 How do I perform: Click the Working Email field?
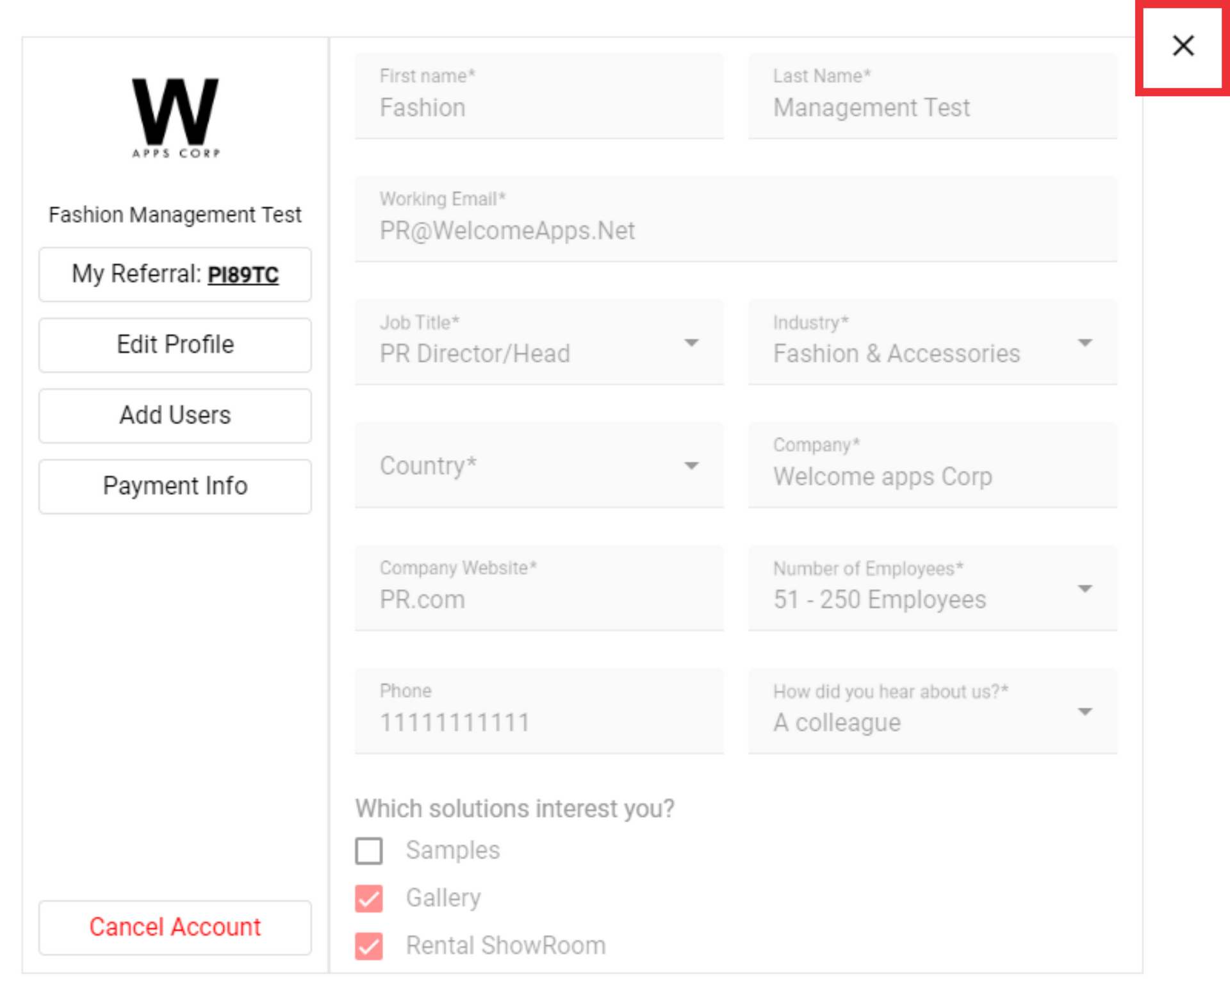point(736,219)
